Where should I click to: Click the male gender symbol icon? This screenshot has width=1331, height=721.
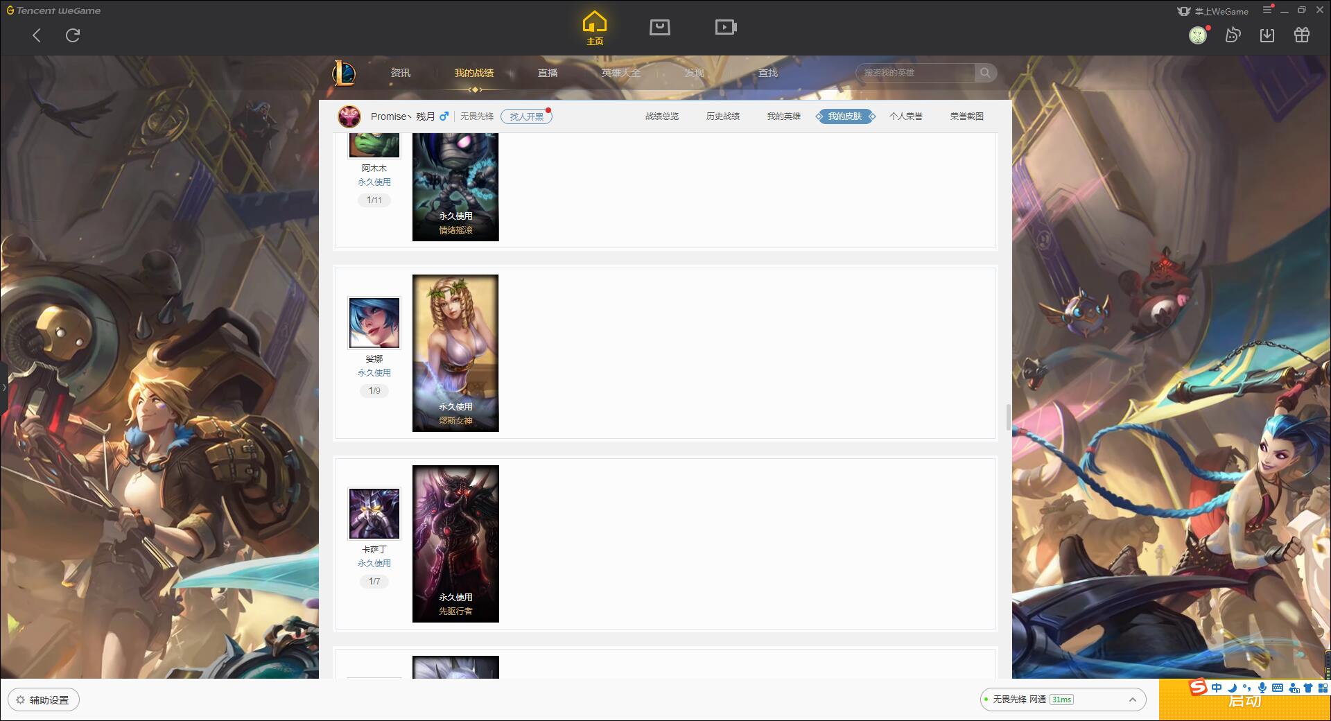point(444,116)
